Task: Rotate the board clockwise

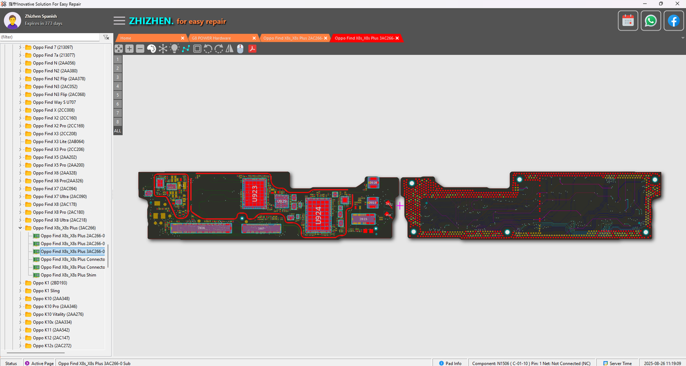Action: point(219,49)
